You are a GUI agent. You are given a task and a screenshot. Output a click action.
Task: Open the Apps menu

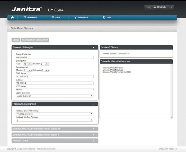pos(55,18)
